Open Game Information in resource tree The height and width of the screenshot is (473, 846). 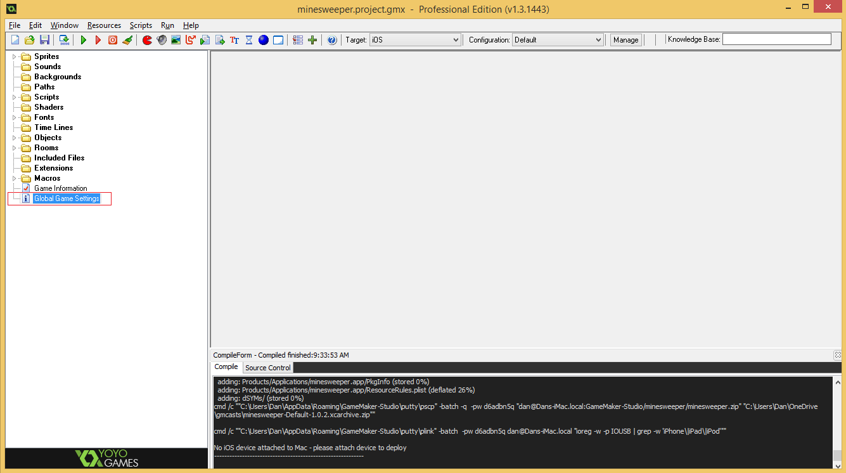coord(61,188)
